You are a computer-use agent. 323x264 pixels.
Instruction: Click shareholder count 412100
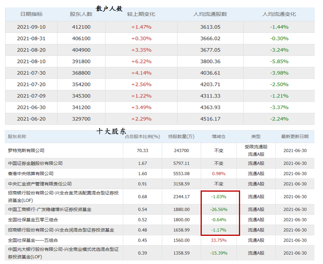pos(81,27)
